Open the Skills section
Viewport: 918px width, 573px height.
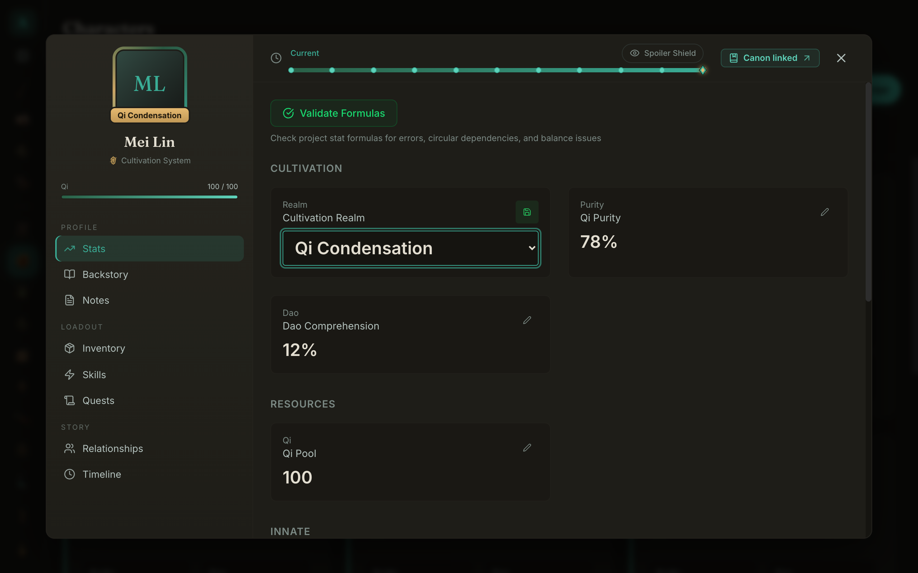(150, 375)
